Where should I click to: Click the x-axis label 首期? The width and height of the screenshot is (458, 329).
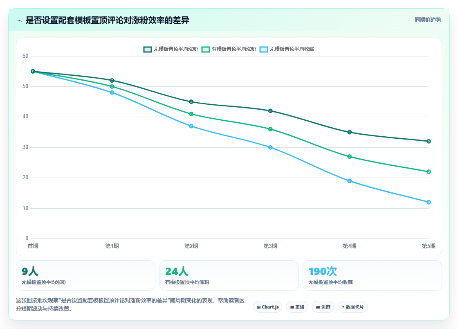coord(33,246)
